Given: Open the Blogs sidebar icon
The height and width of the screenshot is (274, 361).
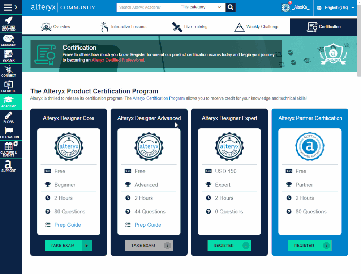Looking at the screenshot, I should pyautogui.click(x=10, y=117).
